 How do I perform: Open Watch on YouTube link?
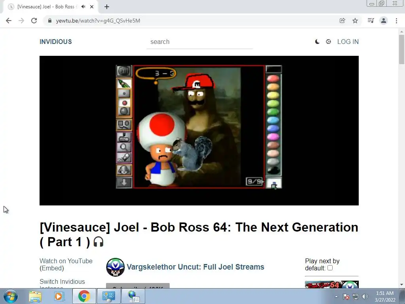pos(66,261)
